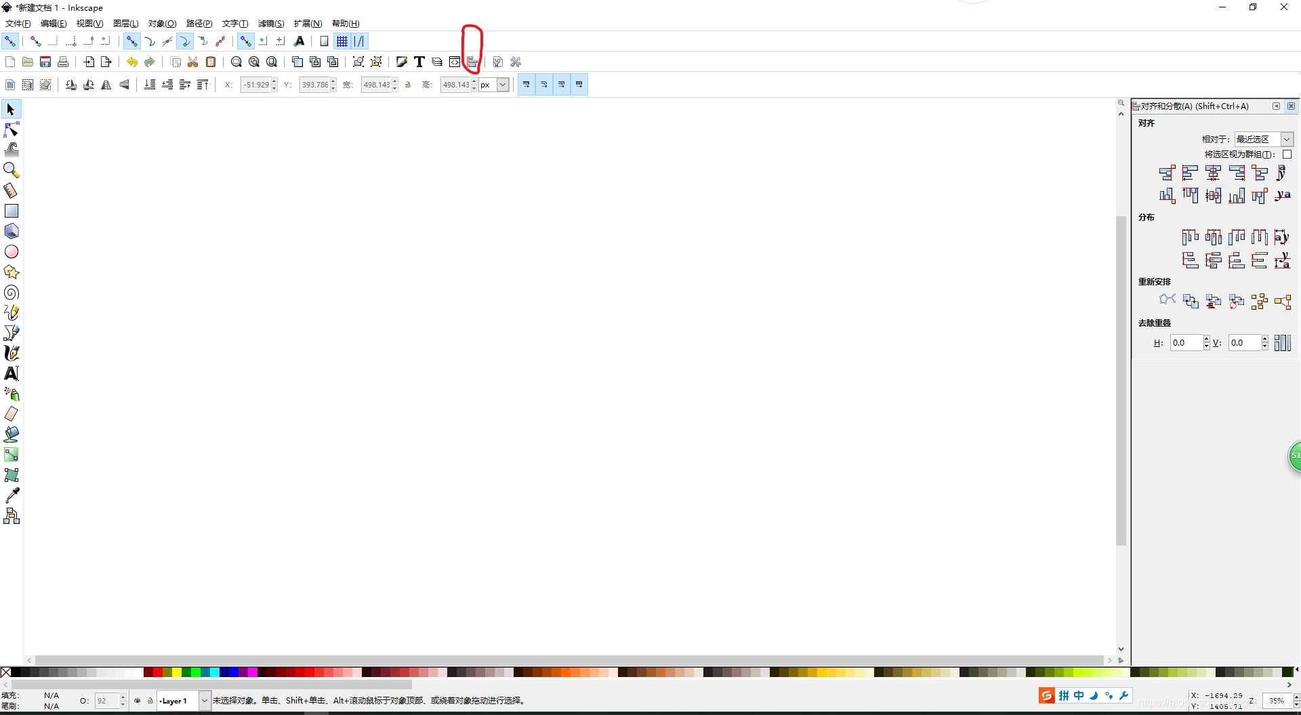Select the Pencil freehand tool
Screen dimensions: 1301x715
(12, 312)
